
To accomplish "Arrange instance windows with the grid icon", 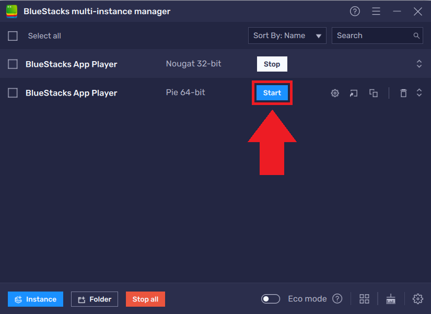I will point(364,298).
